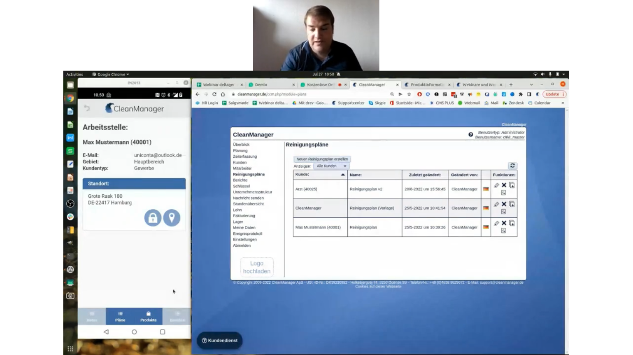
Task: Copy the Reinigungsplan (Vorlage) plan
Action: click(x=512, y=204)
